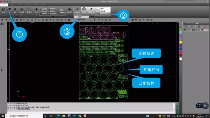The height and width of the screenshot is (118, 210).
Task: Open File Explorer from the taskbar
Action: 64,116
